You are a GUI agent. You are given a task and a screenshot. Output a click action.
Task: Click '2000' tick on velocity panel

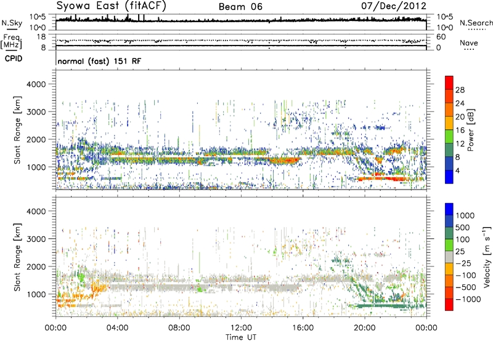tap(36, 267)
